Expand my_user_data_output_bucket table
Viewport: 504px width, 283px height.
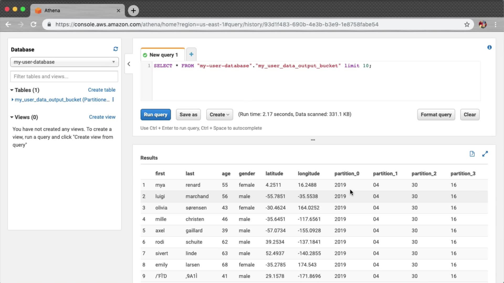click(x=12, y=100)
